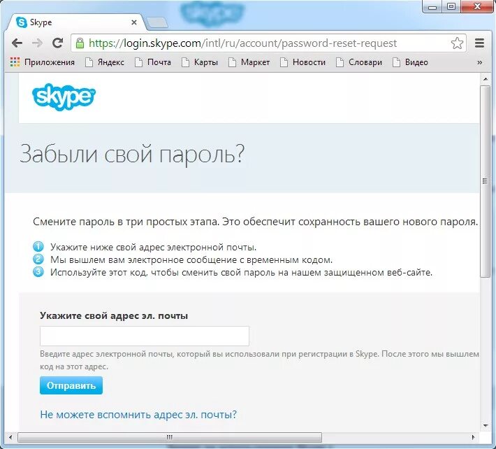
Task: Open the Chrome hamburger menu
Action: [x=479, y=43]
